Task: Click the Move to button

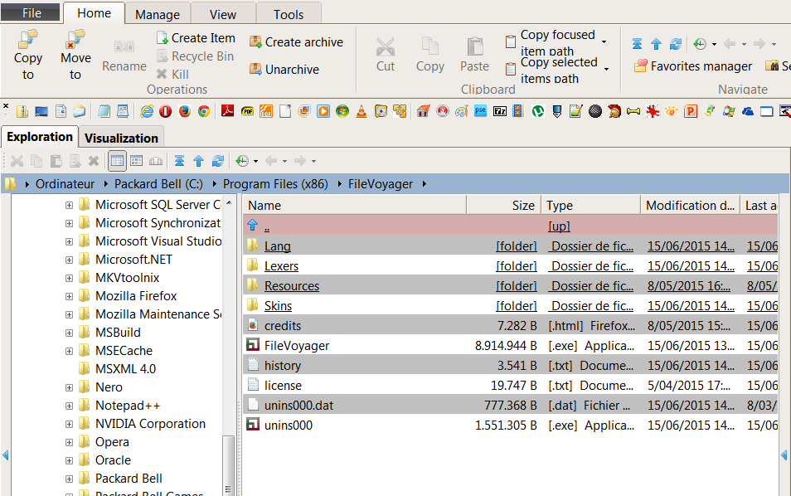Action: [x=75, y=55]
